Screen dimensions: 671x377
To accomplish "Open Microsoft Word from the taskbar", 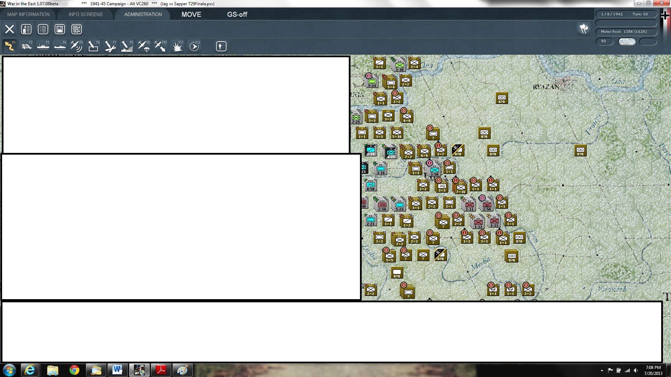I will click(117, 370).
